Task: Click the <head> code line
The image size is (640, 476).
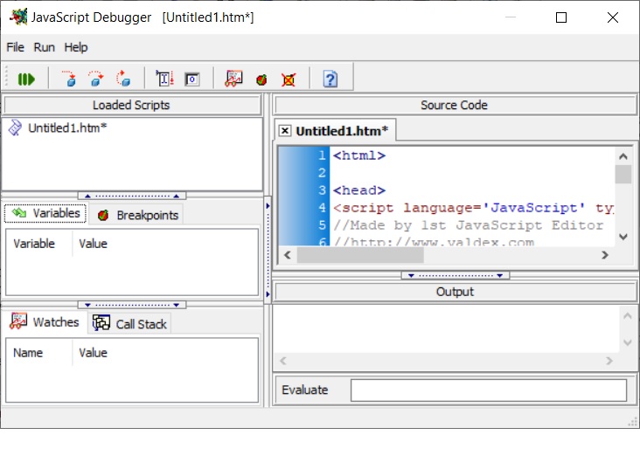Action: [359, 190]
